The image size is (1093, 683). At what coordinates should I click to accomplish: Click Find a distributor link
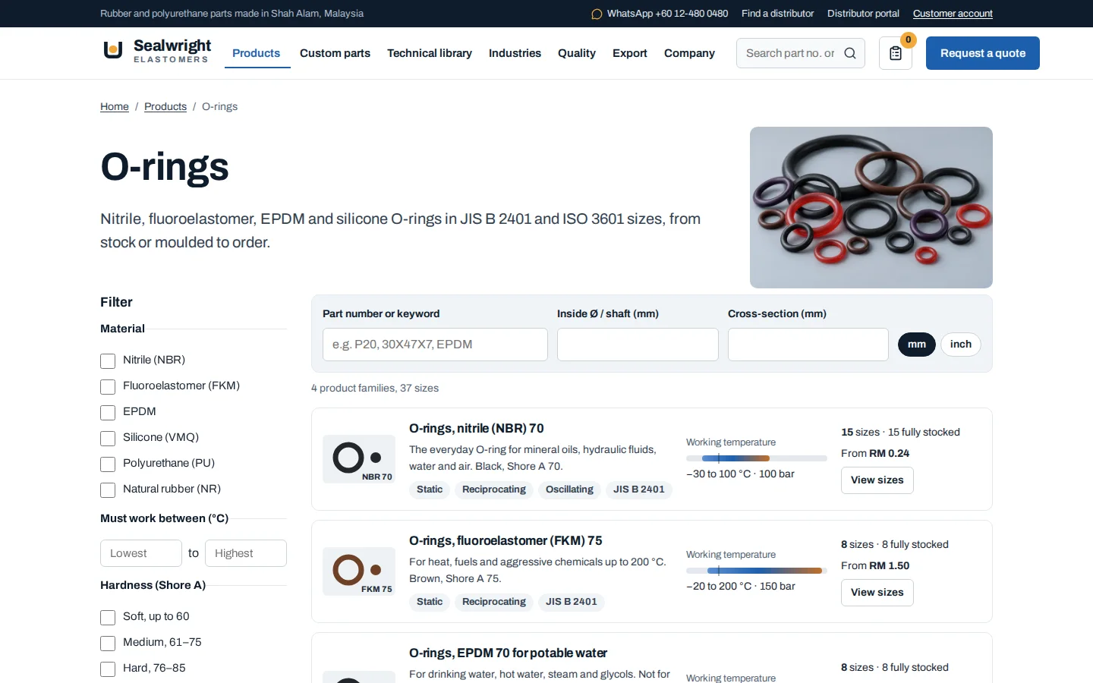click(x=777, y=14)
